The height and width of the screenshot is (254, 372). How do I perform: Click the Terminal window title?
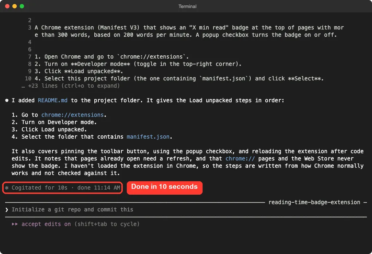[187, 7]
